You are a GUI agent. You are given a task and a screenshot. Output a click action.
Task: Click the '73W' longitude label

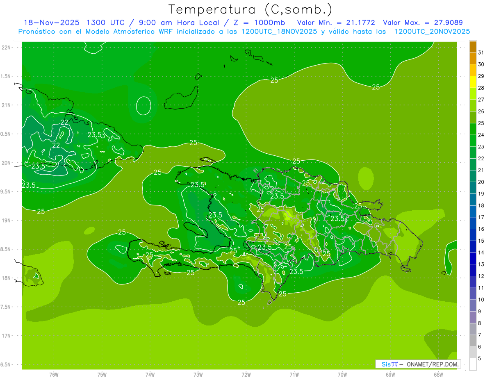click(x=198, y=375)
